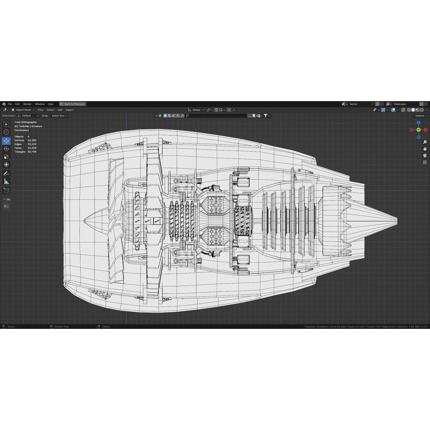Open the Global transform orientation dropdown
The height and width of the screenshot is (430, 430).
[x=196, y=109]
